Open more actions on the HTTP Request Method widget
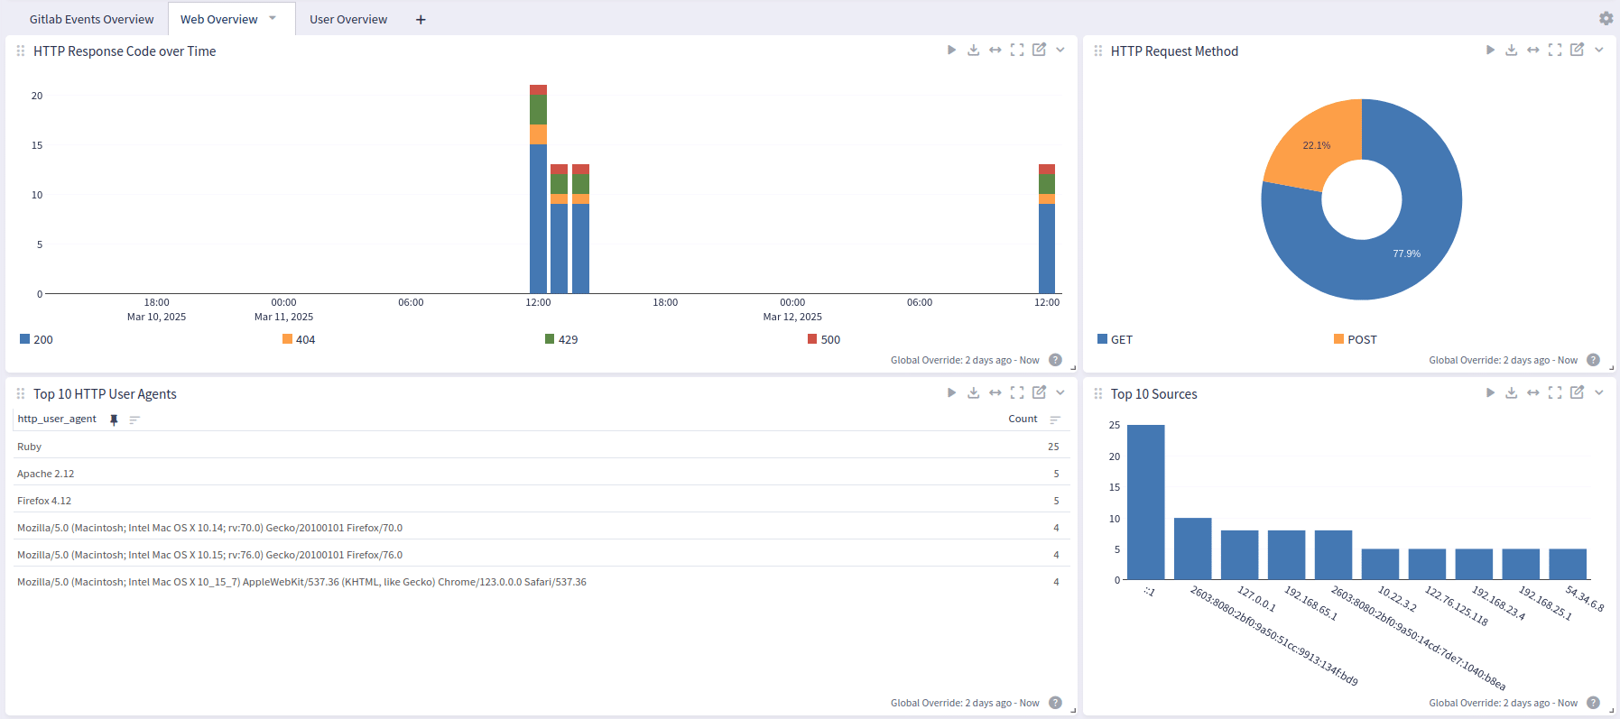This screenshot has width=1620, height=719. click(x=1598, y=51)
